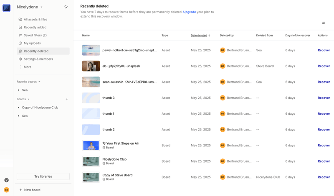Click the Settings & members gear icon
Screen dimensions: 334x196
[20, 59]
